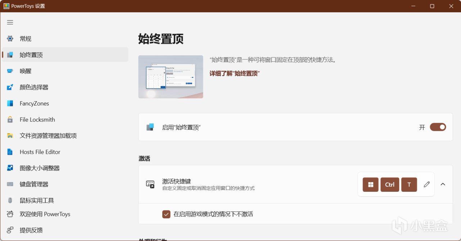Click the 始终置顶 preview thumbnail image

pyautogui.click(x=171, y=77)
